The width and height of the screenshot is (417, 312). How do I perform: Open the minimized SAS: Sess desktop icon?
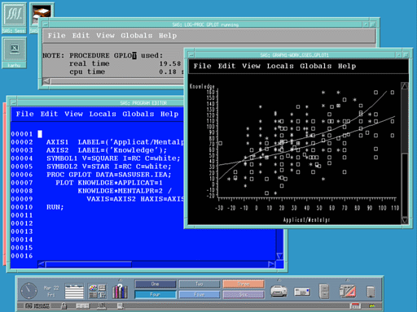(14, 18)
